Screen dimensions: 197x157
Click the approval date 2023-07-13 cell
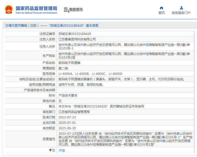click(67, 117)
